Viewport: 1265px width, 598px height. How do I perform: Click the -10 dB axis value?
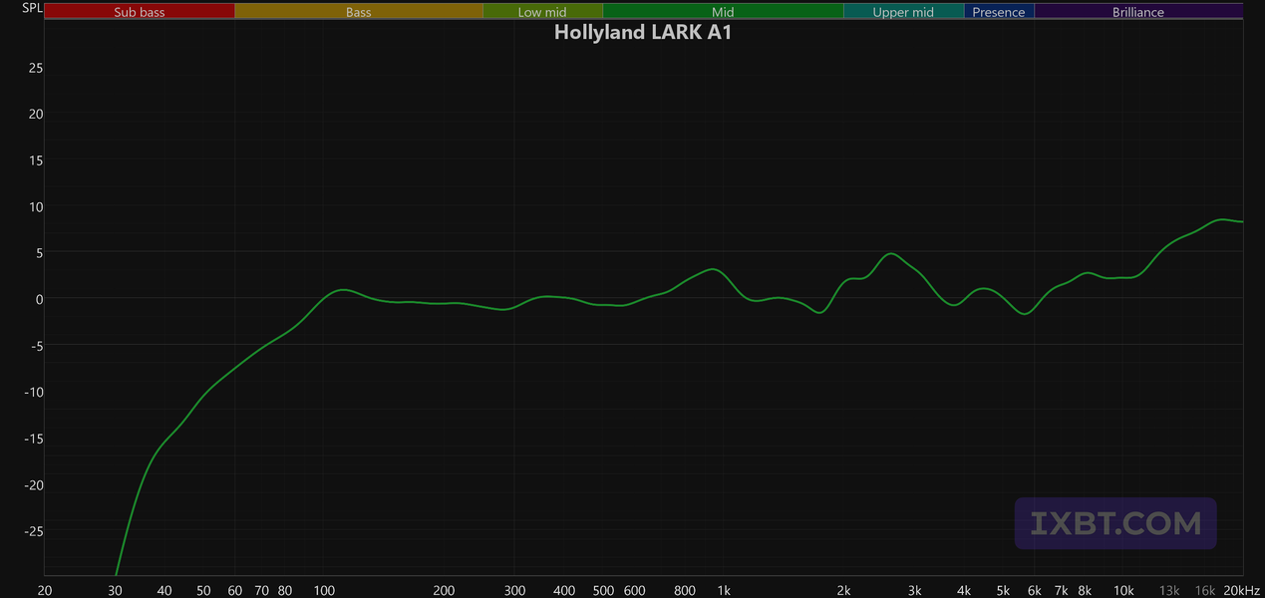point(32,392)
